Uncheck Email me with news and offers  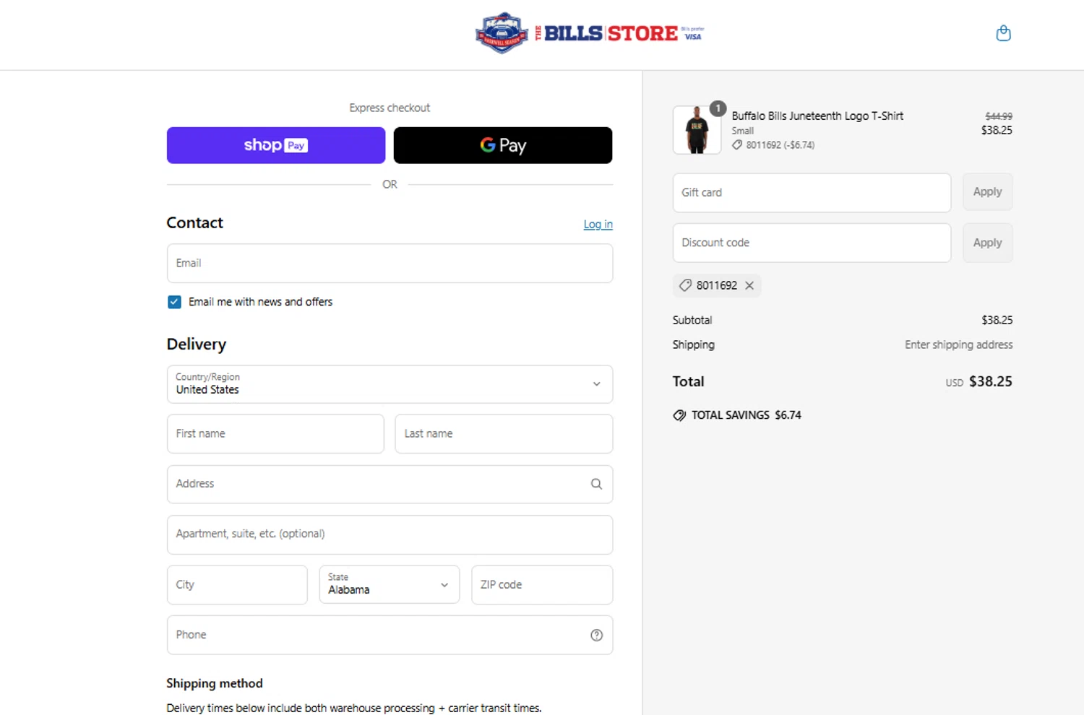pyautogui.click(x=174, y=302)
